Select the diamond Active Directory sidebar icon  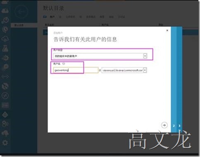(5, 115)
